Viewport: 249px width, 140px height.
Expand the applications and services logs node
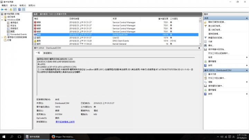(x=2, y=37)
